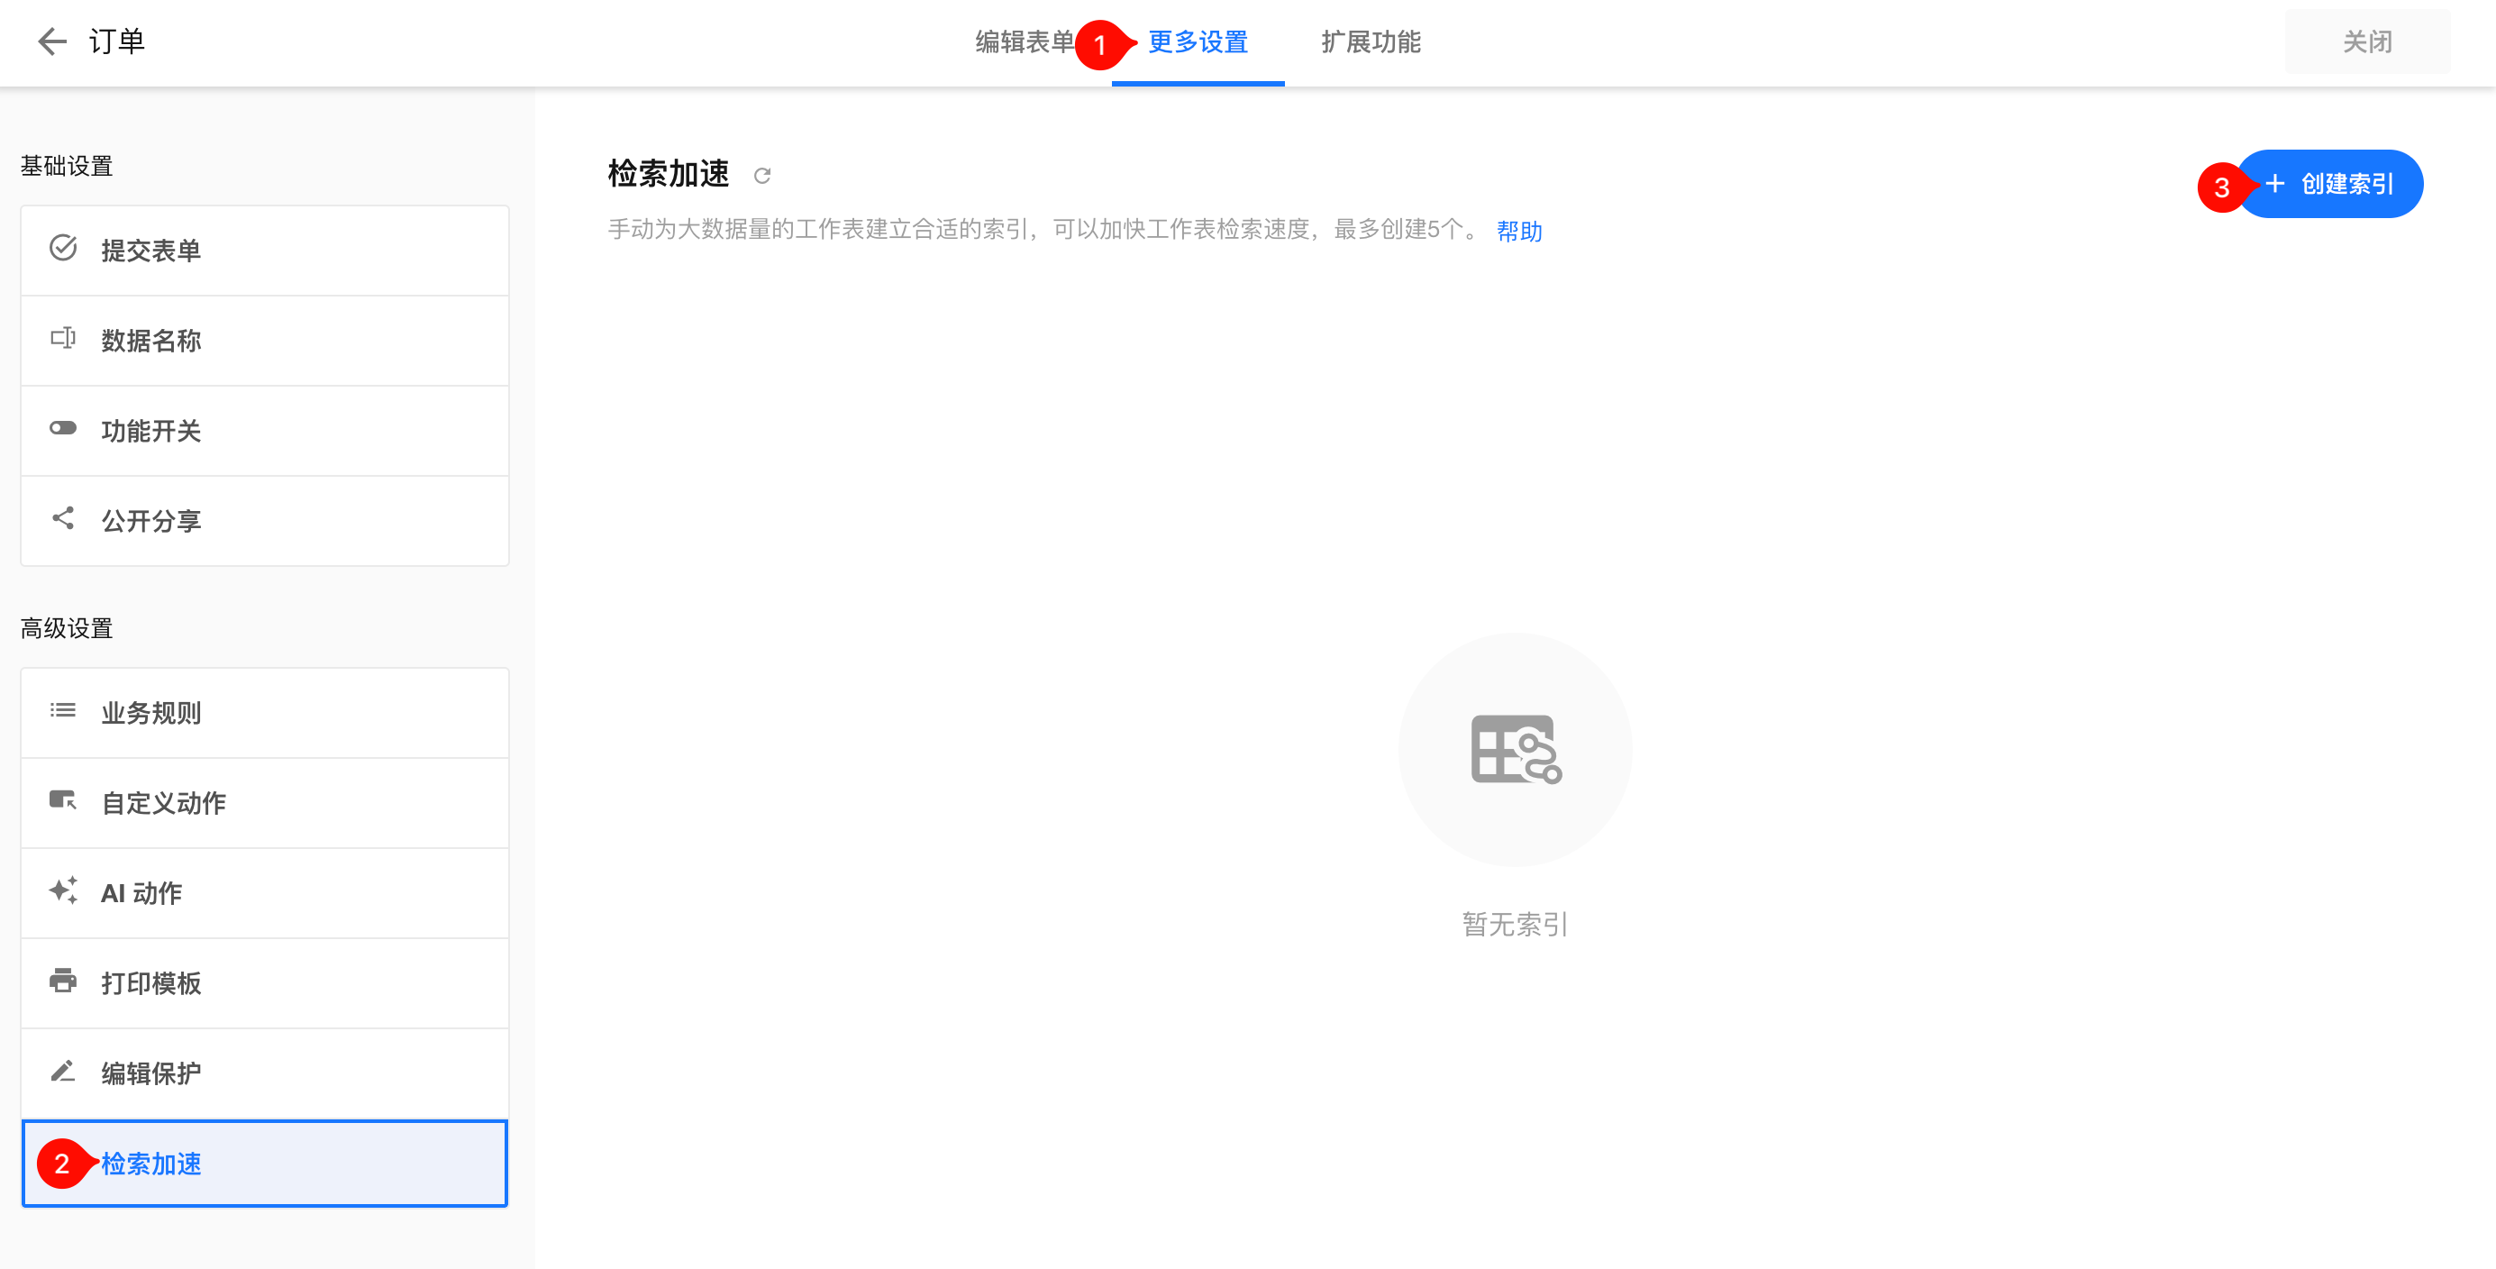Click the 自定义动作 cursor icon

[63, 800]
